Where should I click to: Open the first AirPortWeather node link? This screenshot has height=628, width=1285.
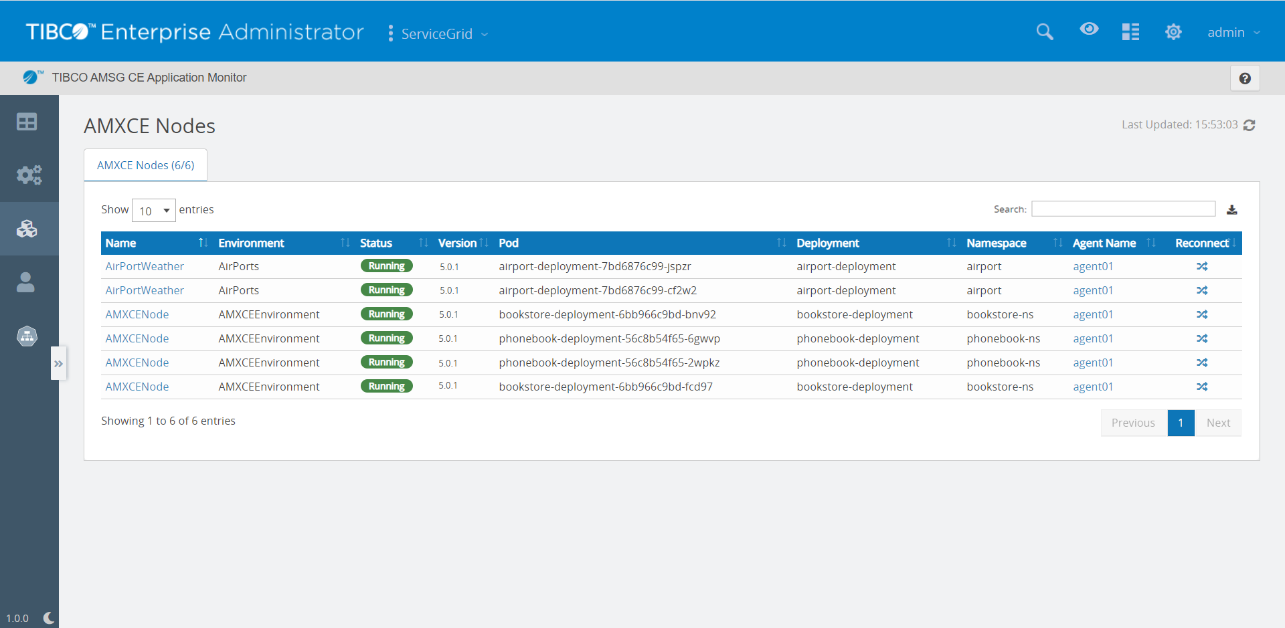point(145,266)
